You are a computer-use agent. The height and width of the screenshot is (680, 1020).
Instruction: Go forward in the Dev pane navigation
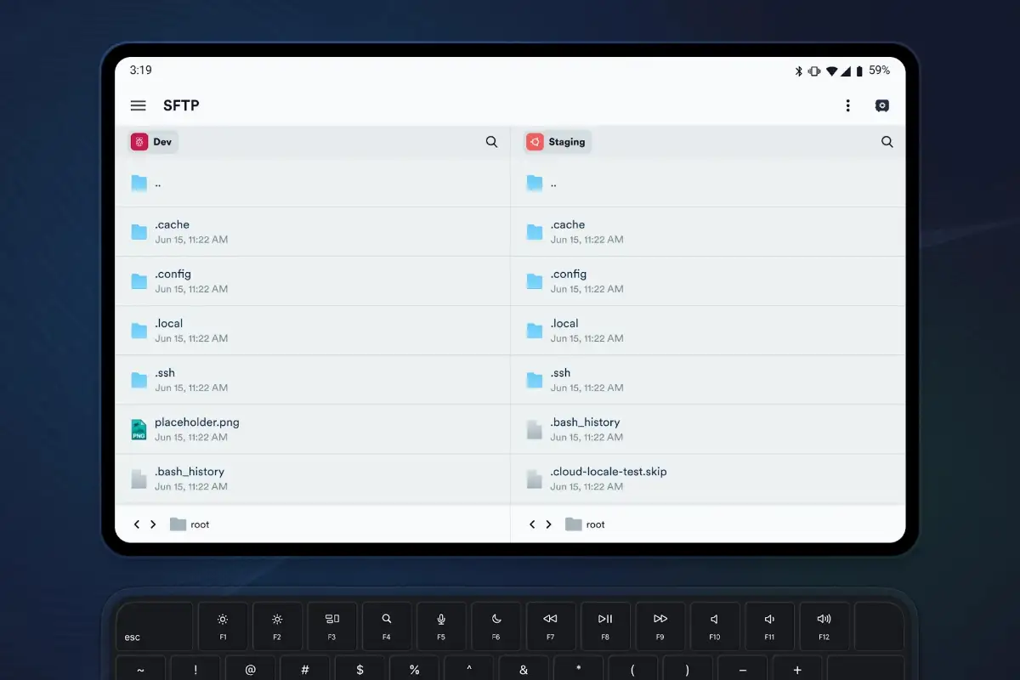pyautogui.click(x=153, y=524)
